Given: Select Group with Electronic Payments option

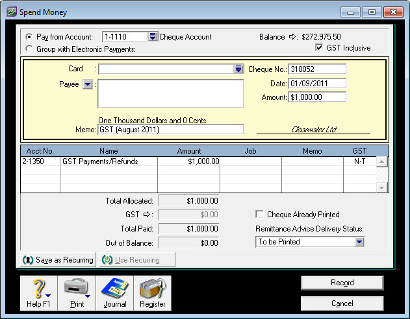Looking at the screenshot, I should 29,49.
